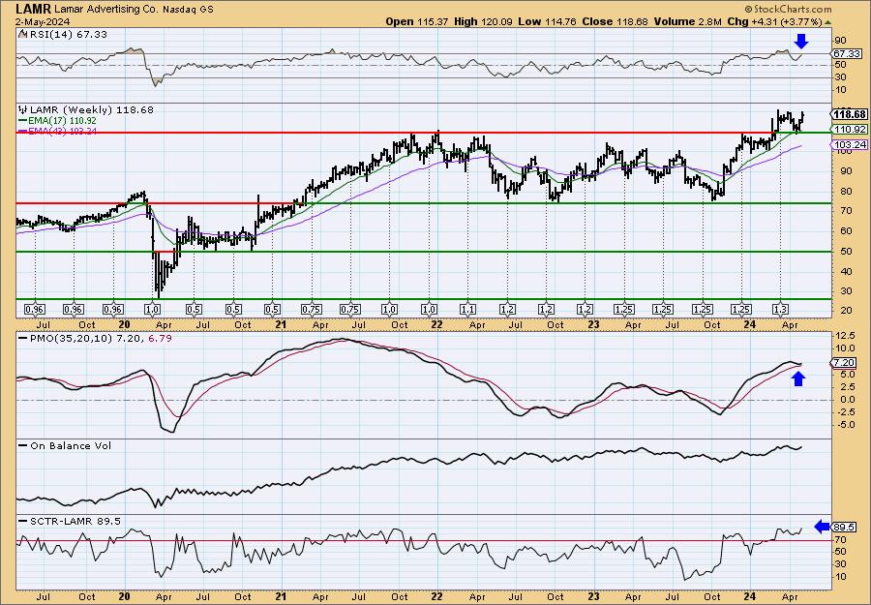Screen dimensions: 871x605
Task: Click the RSI(14) 67.33 indicator label
Action: pos(67,34)
